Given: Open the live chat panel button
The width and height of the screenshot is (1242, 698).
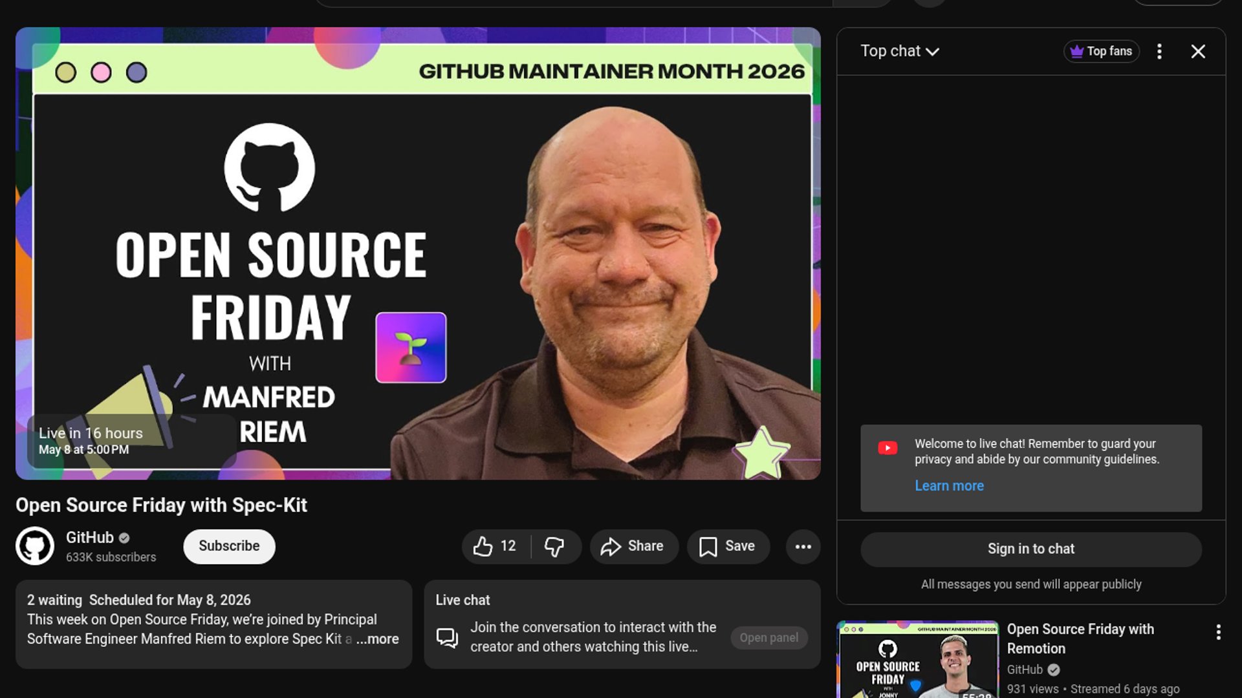Looking at the screenshot, I should [768, 638].
